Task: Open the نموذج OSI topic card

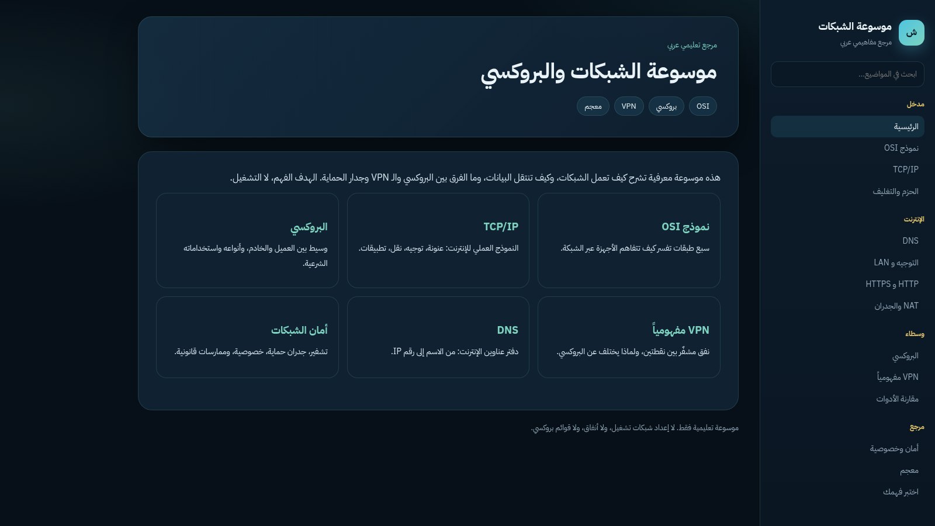Action: point(629,240)
